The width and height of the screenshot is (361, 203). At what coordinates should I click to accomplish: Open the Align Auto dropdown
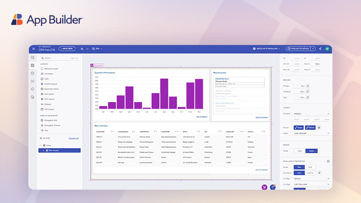tap(311, 133)
